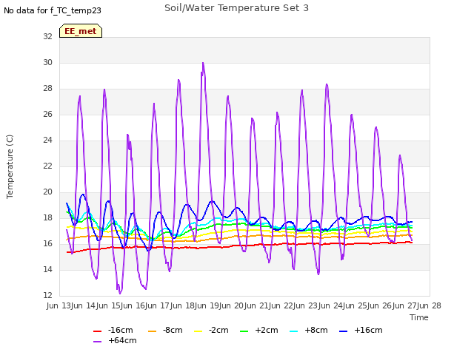474x355 pixels.
Task: Click the cyan +8cm legend swatch
Action: tap(293, 331)
